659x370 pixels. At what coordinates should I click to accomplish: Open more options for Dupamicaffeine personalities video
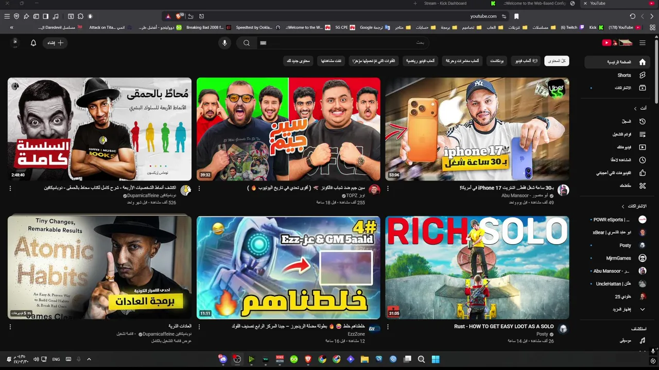tap(10, 189)
